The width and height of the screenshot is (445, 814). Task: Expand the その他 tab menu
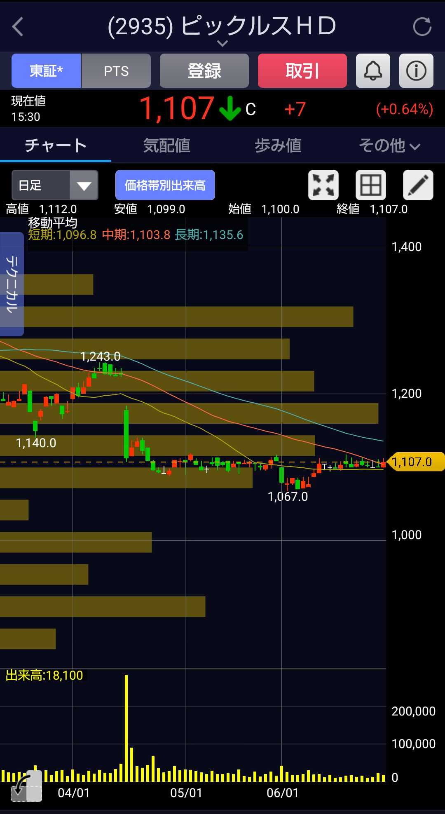(389, 145)
